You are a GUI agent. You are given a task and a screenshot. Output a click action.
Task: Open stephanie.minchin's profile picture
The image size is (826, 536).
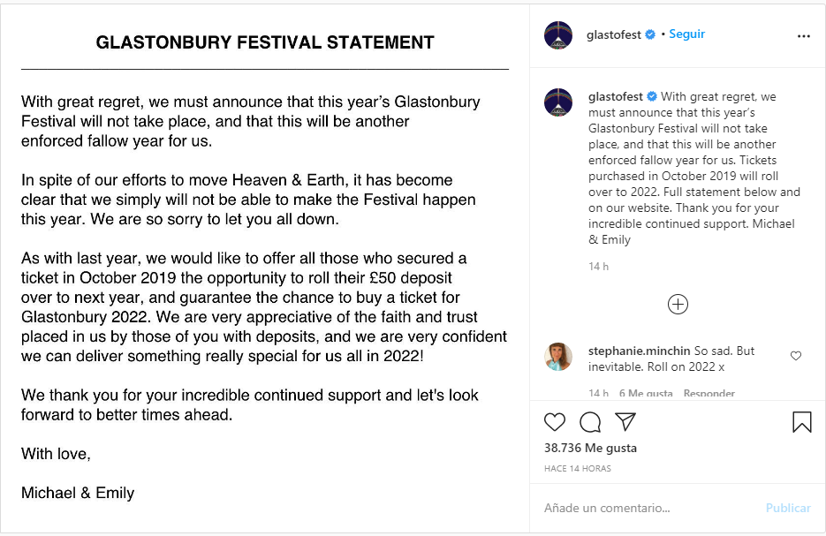click(x=558, y=357)
